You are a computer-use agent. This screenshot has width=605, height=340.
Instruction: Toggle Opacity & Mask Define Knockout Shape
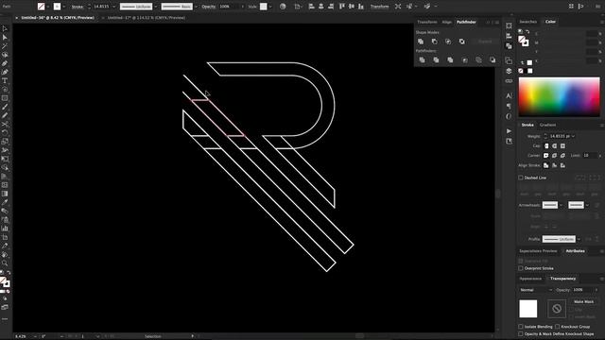[521, 333]
